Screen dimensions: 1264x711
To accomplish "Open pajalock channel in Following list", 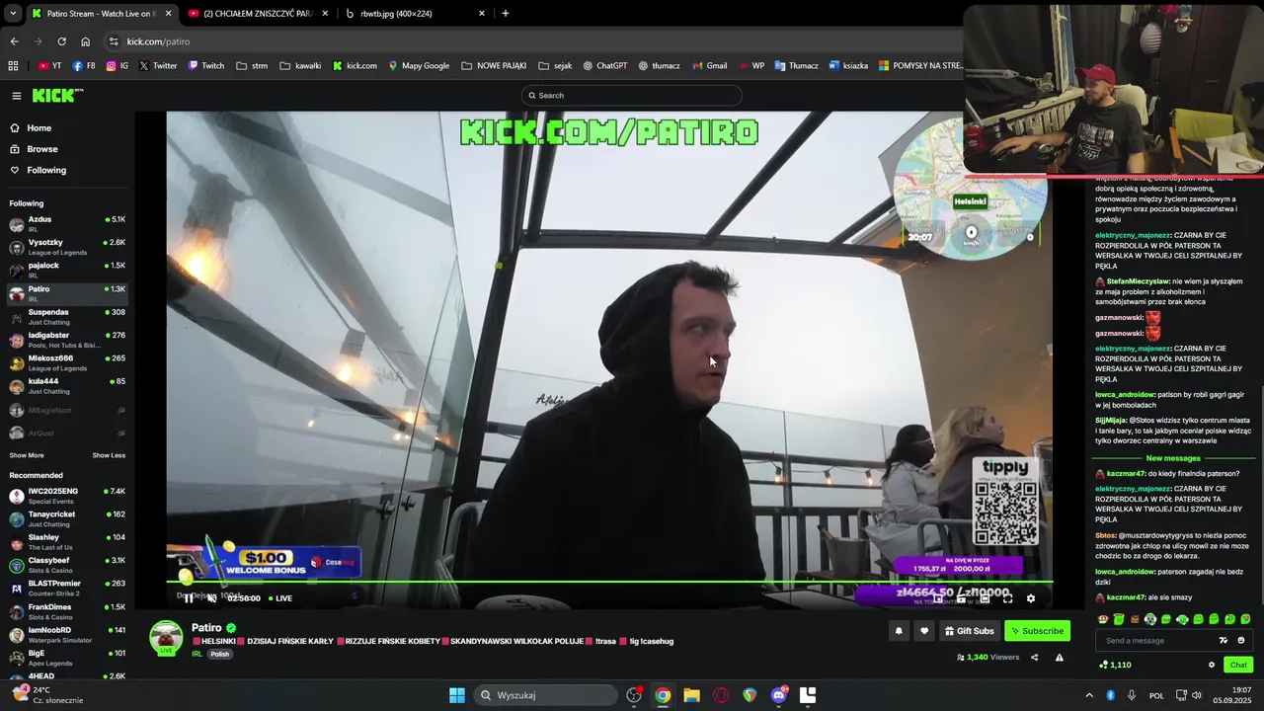I will [66, 270].
